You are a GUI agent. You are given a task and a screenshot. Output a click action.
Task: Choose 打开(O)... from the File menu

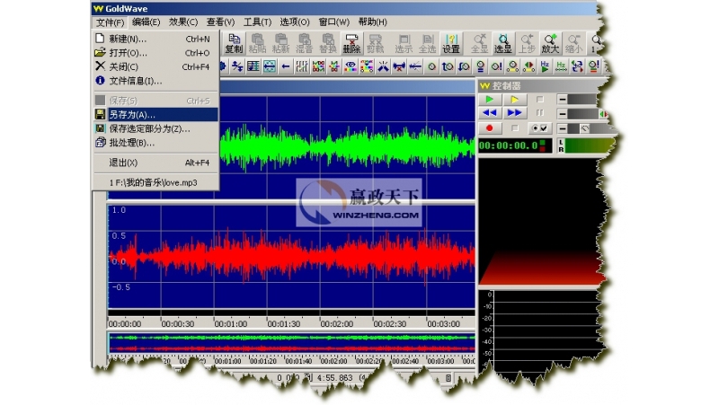(x=155, y=53)
